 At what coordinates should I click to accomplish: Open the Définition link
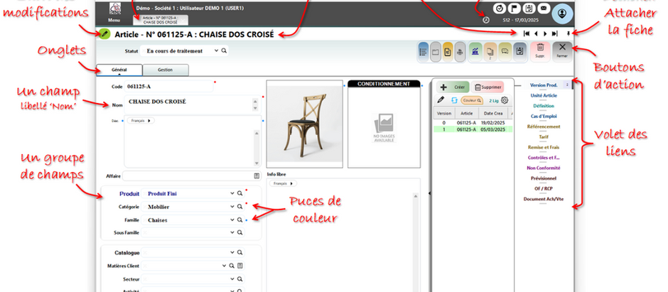544,106
